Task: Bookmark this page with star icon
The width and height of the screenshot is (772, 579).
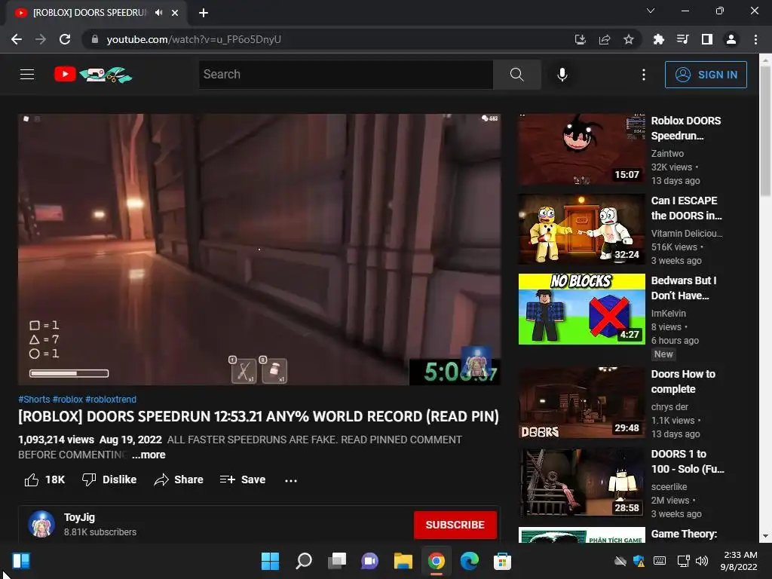Action: [629, 39]
